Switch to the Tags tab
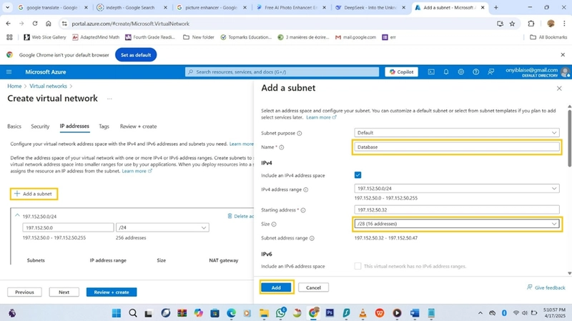Image resolution: width=572 pixels, height=321 pixels. coord(104,127)
